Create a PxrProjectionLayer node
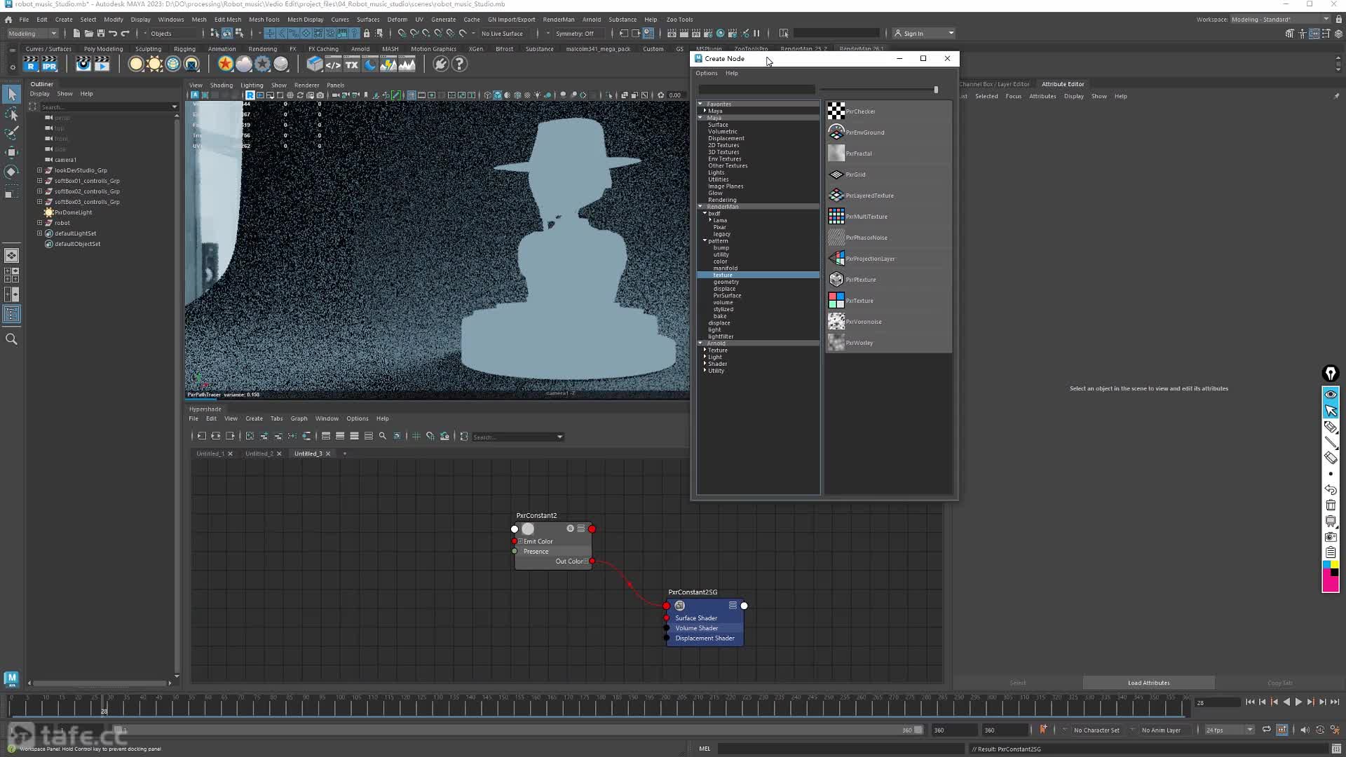 (836, 258)
